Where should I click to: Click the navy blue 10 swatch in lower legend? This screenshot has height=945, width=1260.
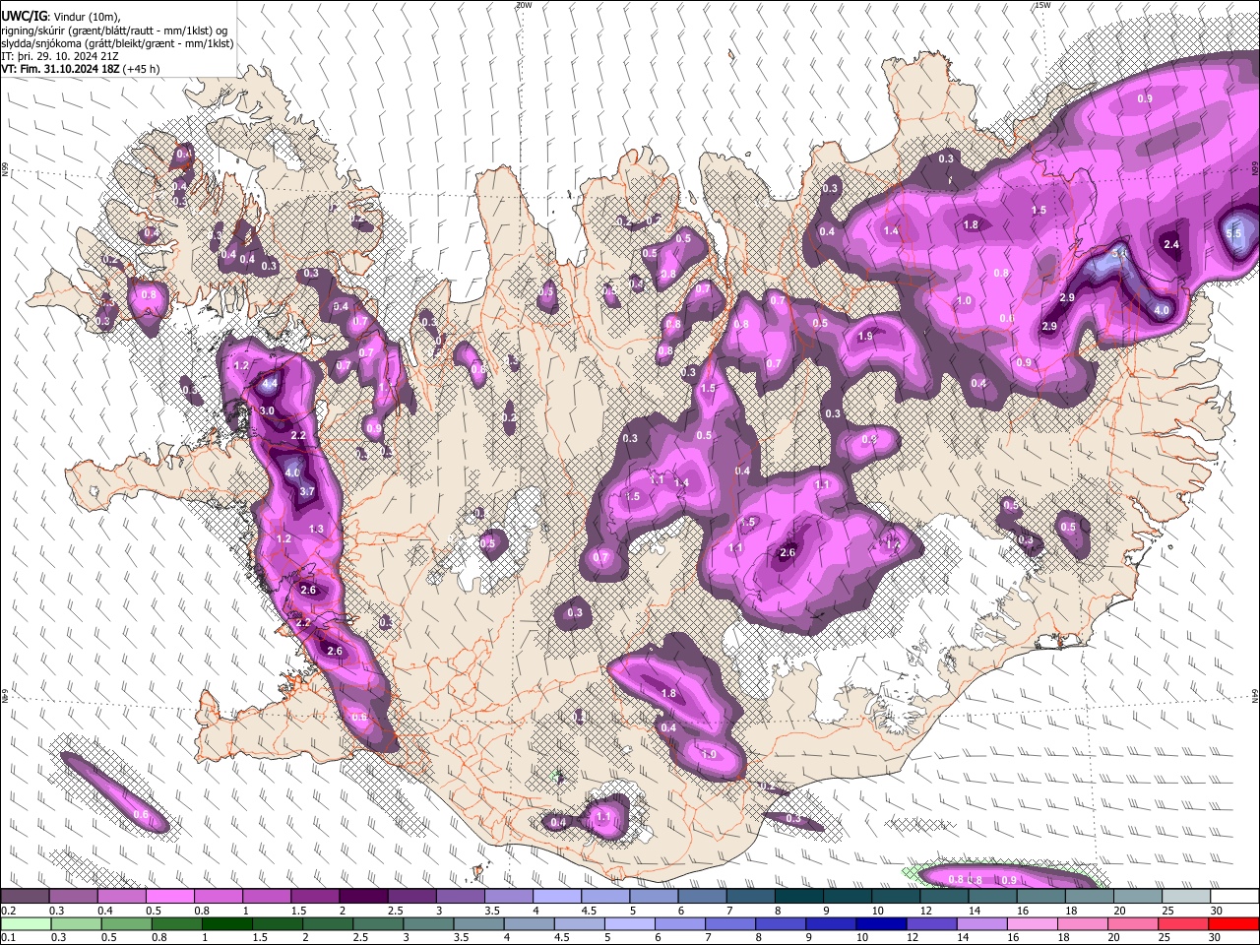tap(881, 924)
